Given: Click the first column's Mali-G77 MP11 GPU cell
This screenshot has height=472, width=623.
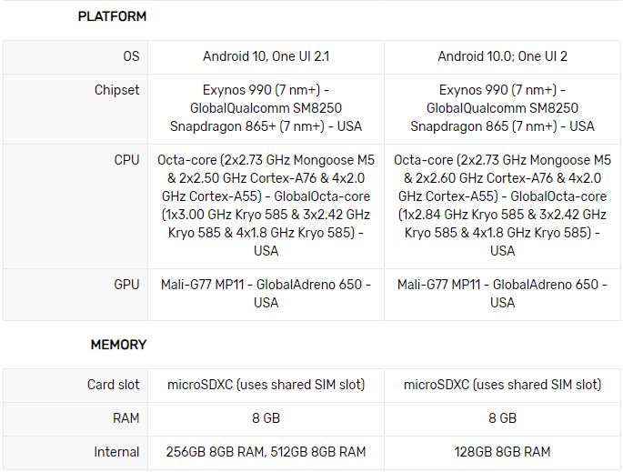Looking at the screenshot, I should [266, 294].
